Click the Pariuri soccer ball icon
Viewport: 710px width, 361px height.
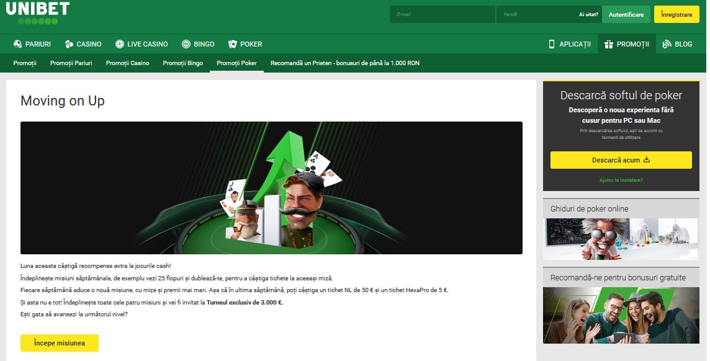(17, 44)
